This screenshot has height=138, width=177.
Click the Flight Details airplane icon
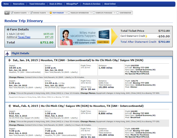pyautogui.click(x=7, y=53)
